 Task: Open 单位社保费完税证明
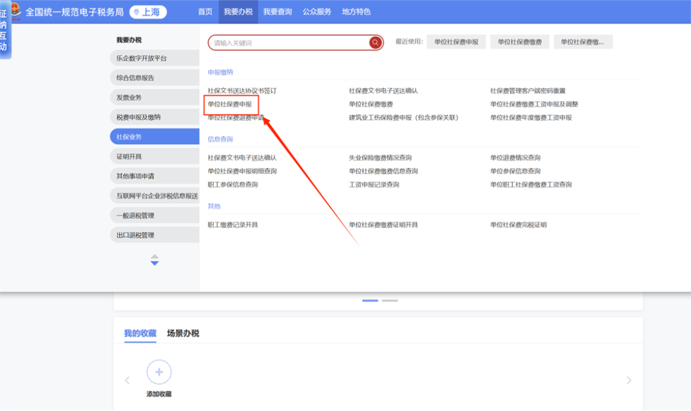tap(519, 224)
